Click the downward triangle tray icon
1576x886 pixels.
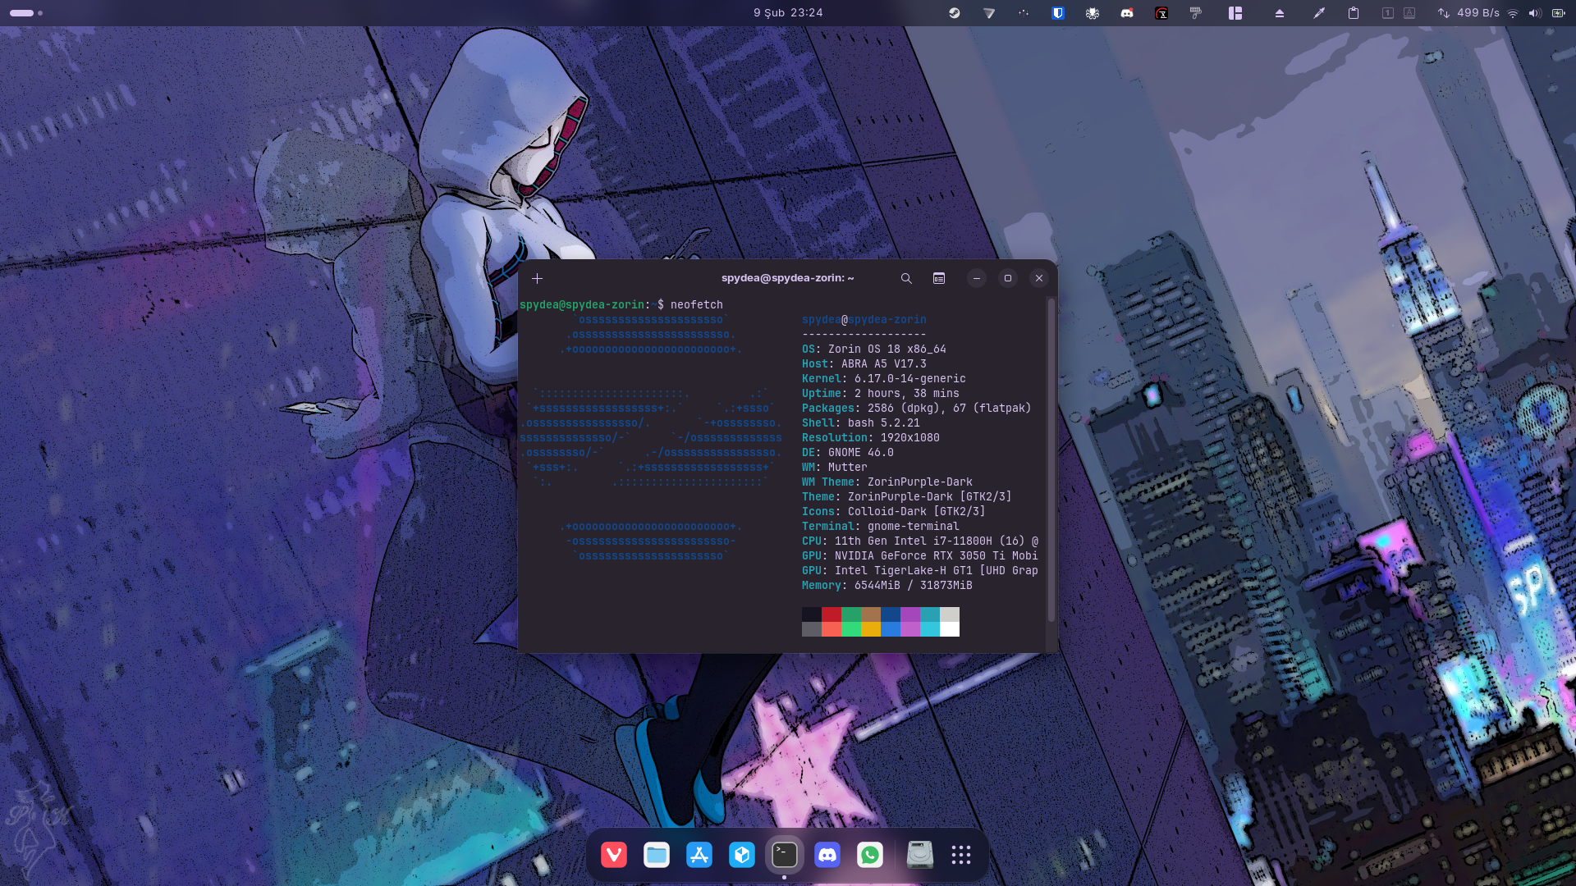coord(989,13)
